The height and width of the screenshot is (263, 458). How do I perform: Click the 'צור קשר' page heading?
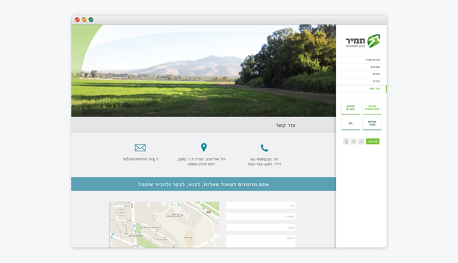tap(285, 125)
